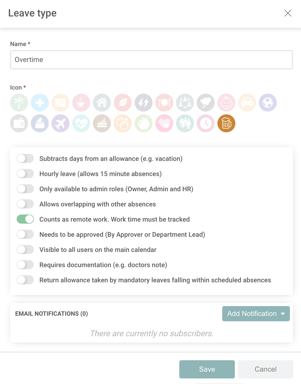Turn on Hourly leave toggle
The height and width of the screenshot is (384, 301).
pos(25,174)
